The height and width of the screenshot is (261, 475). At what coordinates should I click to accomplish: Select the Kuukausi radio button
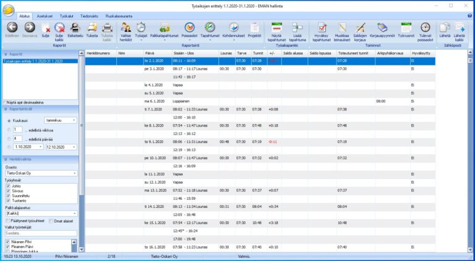pyautogui.click(x=8, y=120)
